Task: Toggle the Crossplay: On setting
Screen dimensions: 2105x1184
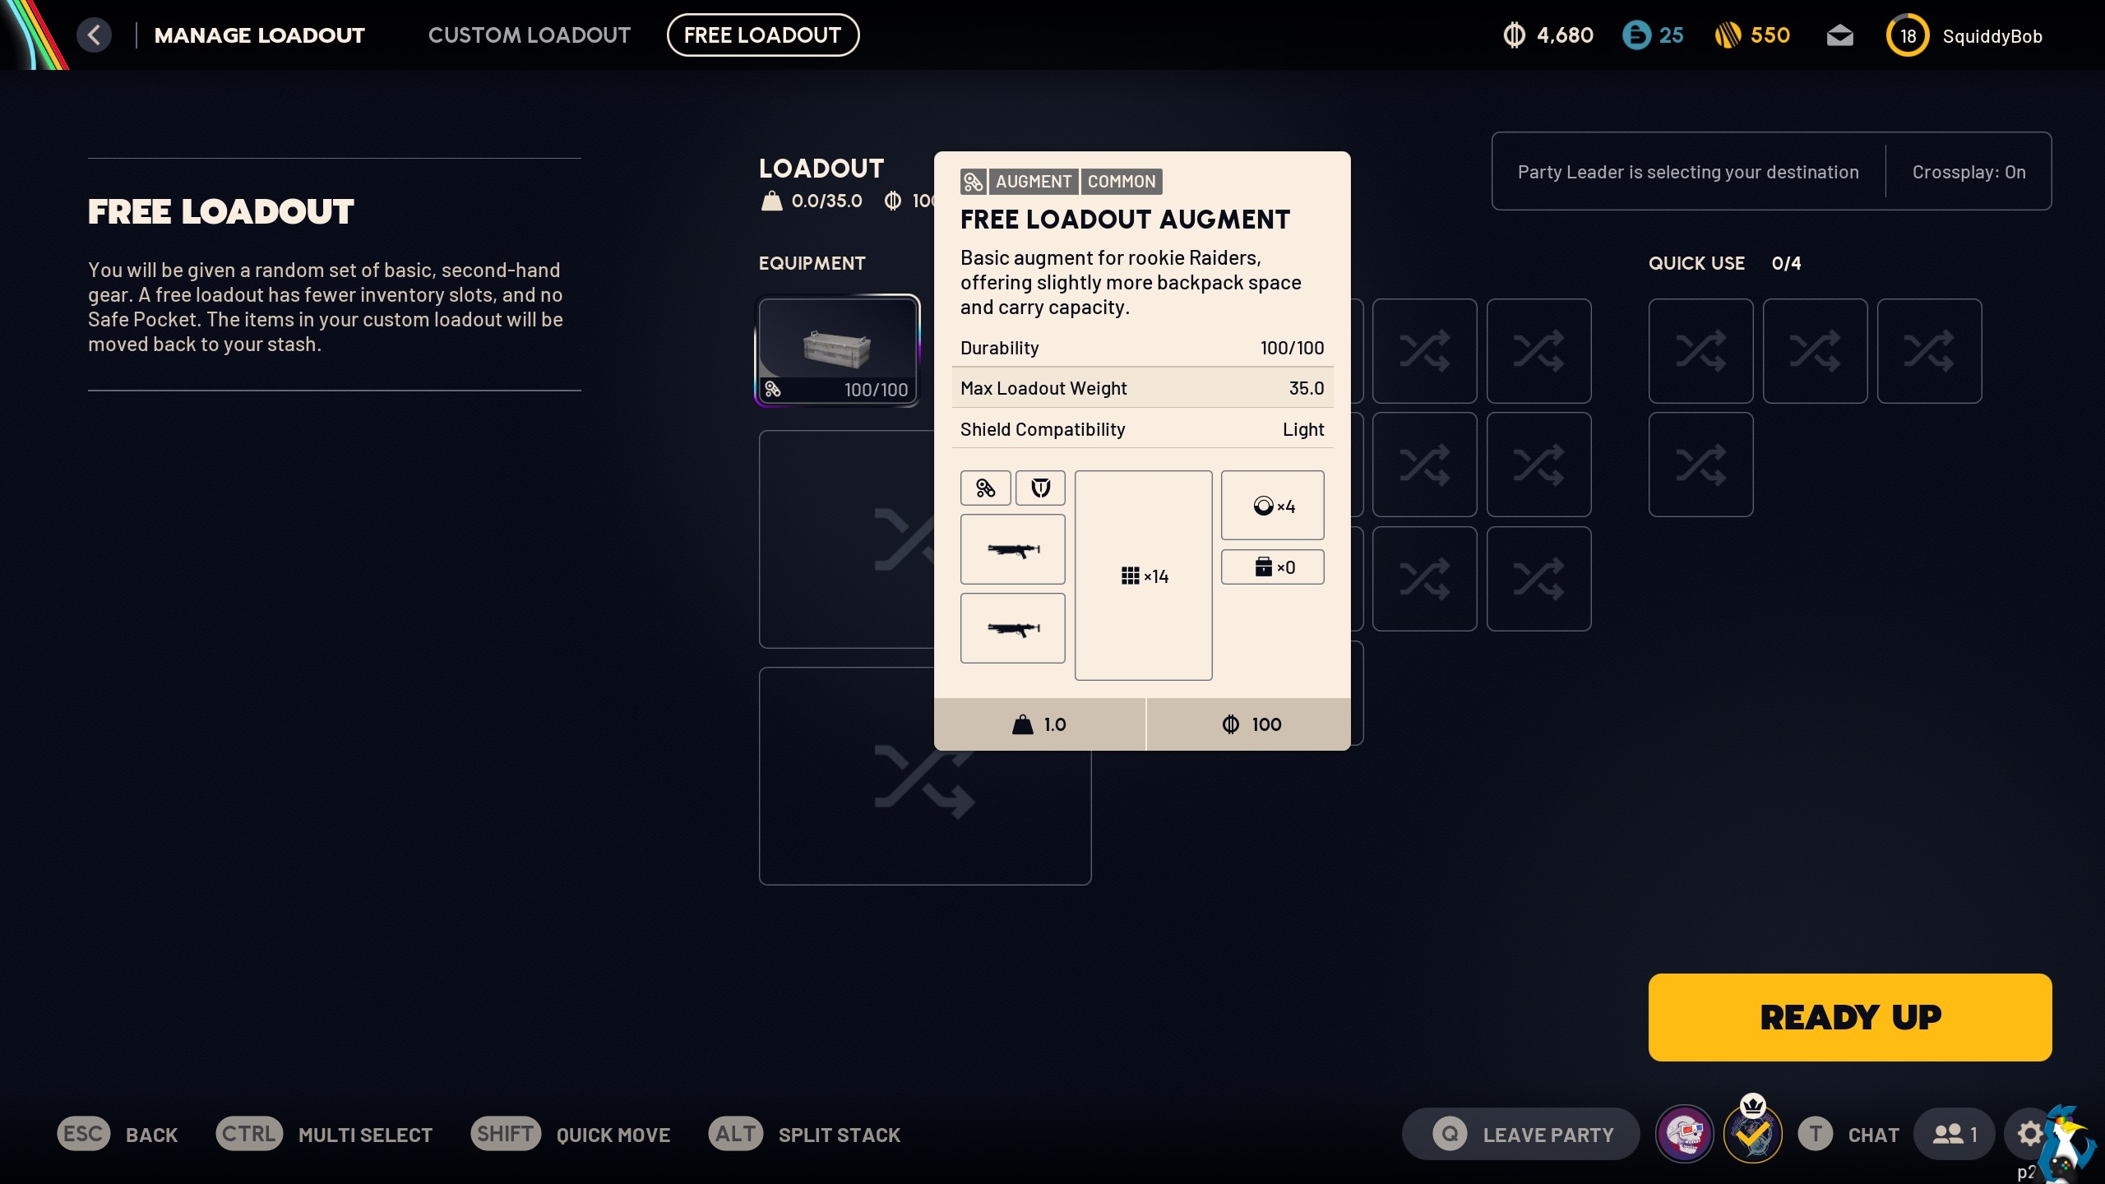Action: (x=1969, y=172)
